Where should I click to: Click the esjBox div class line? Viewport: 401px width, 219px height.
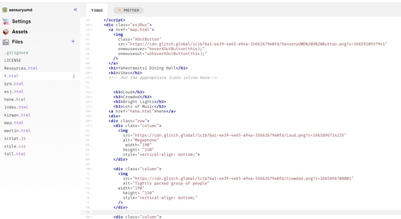coord(128,25)
